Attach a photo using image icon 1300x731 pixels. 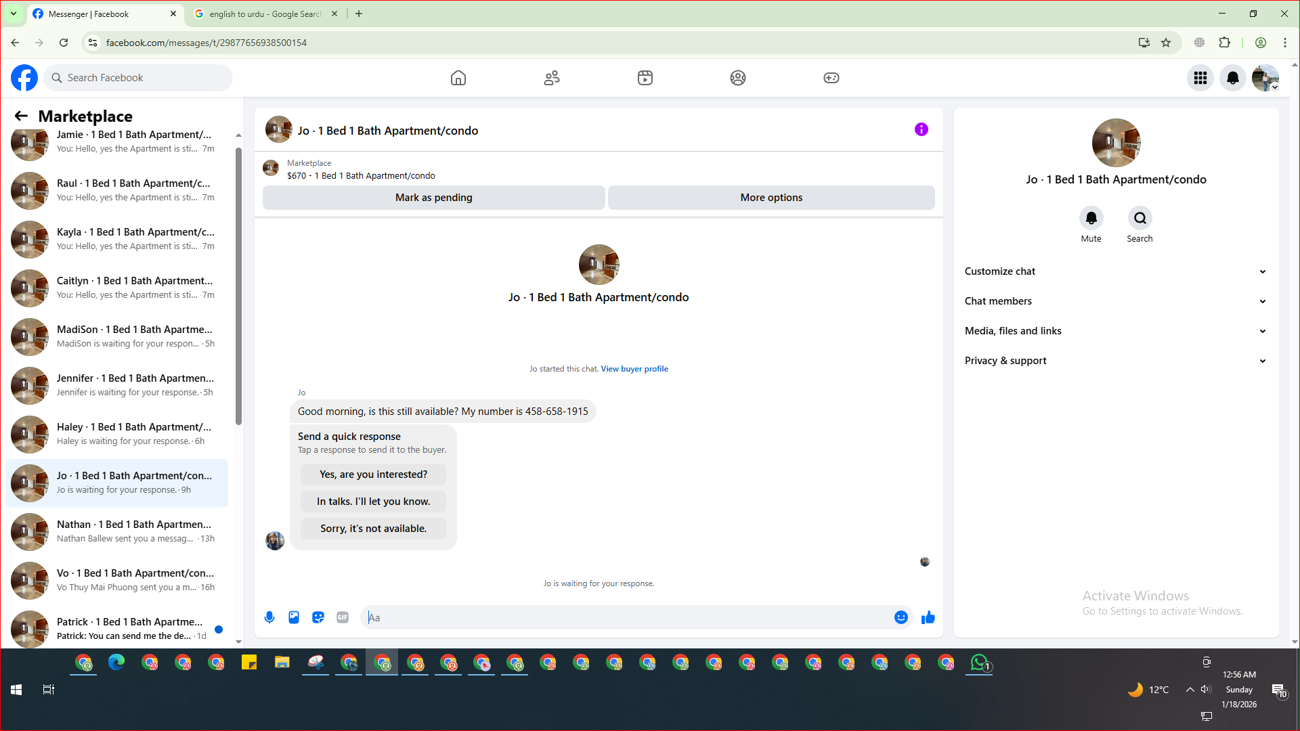(294, 617)
